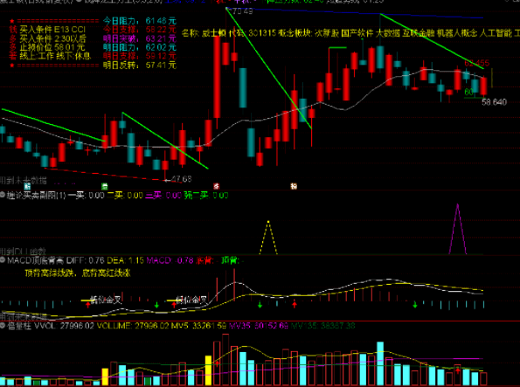Click the orange info marker below the candlesticks
Image resolution: width=520 pixels, height=387 pixels.
coord(294,186)
